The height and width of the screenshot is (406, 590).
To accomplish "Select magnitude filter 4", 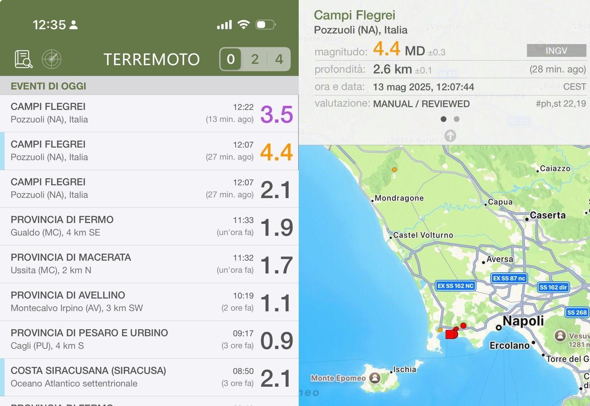I will click(279, 59).
